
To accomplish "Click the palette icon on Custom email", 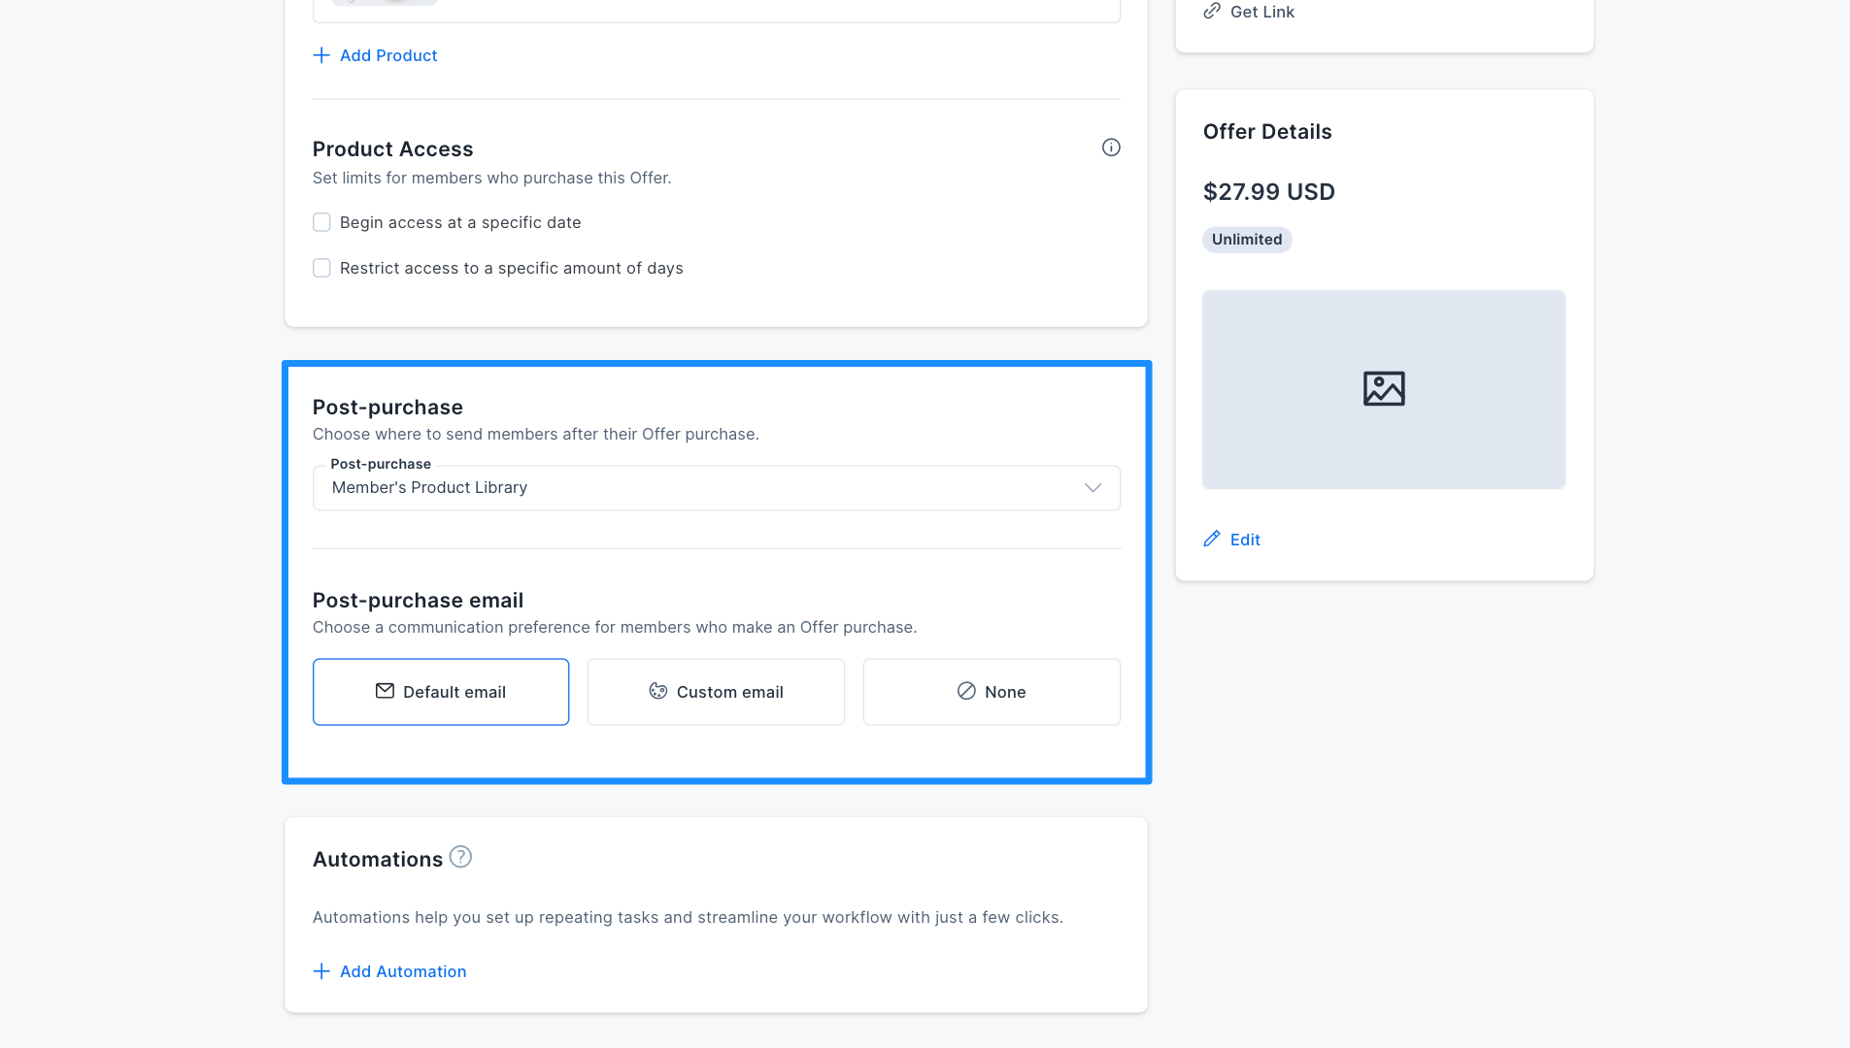I will click(658, 691).
